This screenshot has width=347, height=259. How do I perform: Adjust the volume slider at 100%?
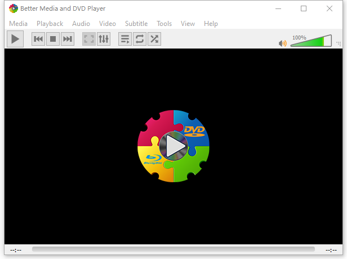pyautogui.click(x=311, y=41)
